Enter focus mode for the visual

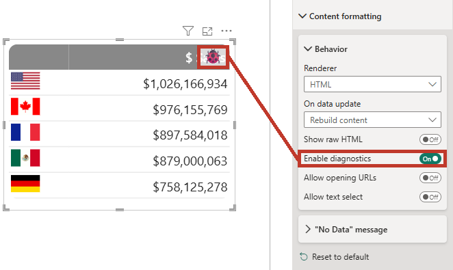coord(207,31)
